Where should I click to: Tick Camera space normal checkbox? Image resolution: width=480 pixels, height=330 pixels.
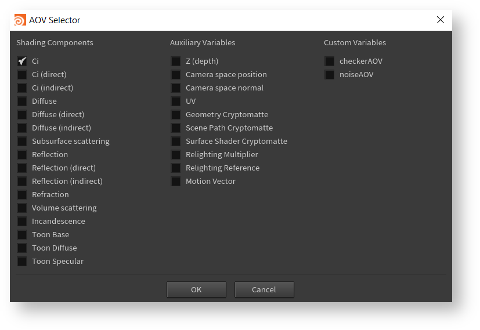point(176,88)
